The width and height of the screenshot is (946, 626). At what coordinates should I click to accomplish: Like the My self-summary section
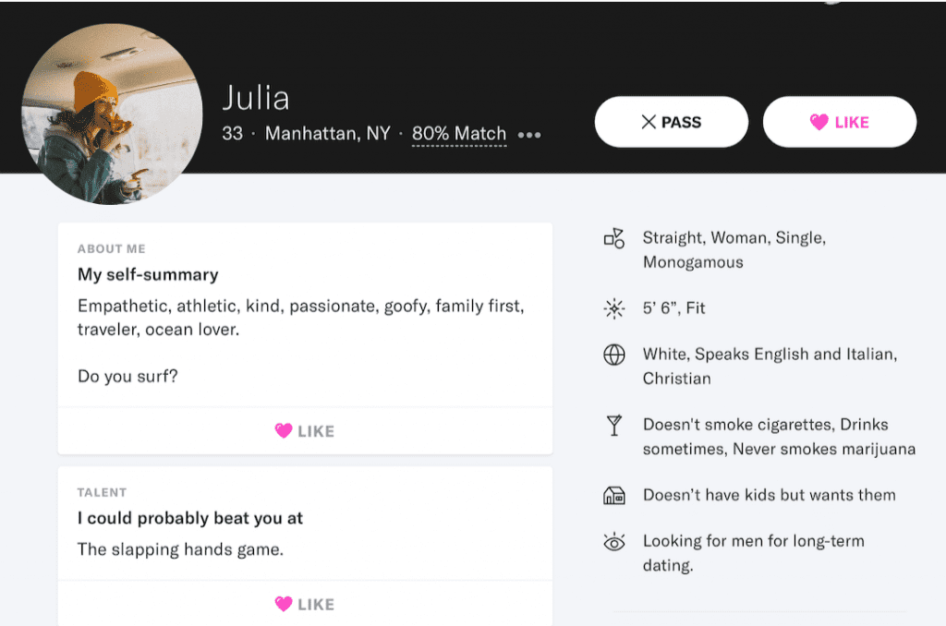click(305, 431)
